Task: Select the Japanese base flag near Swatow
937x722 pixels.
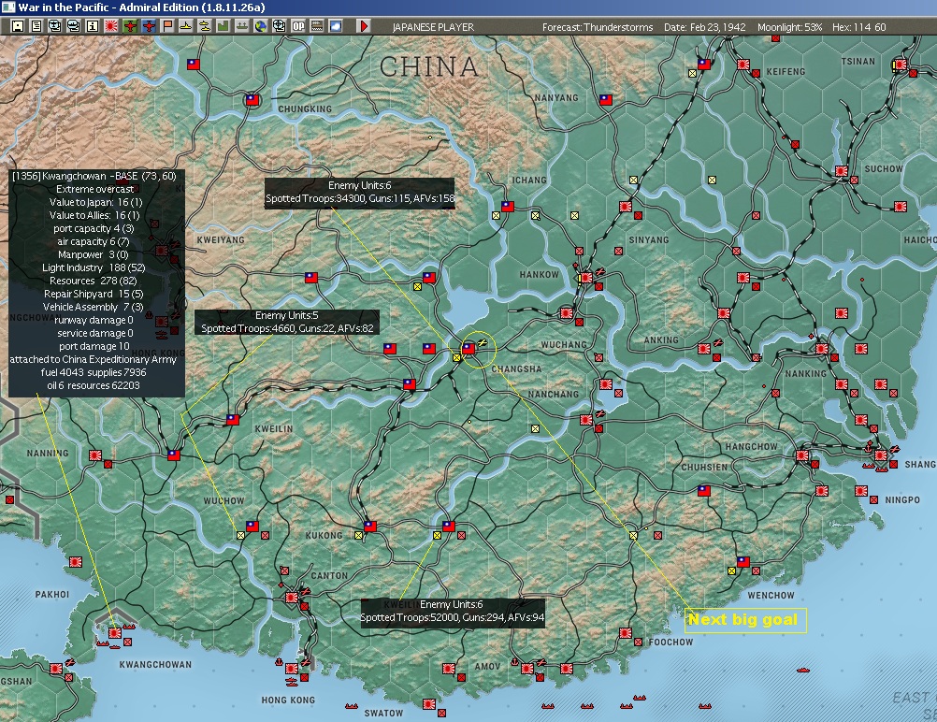Action: (429, 703)
